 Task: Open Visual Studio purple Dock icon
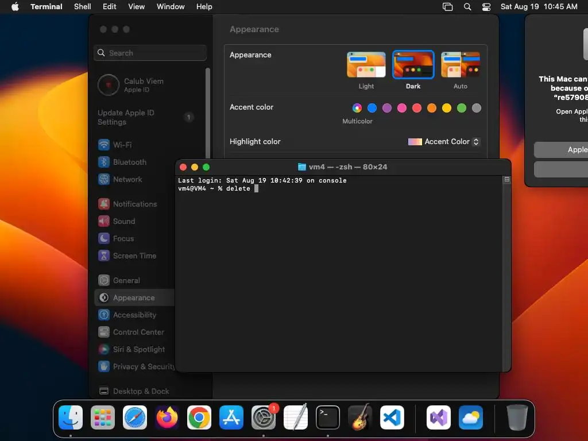coord(438,417)
